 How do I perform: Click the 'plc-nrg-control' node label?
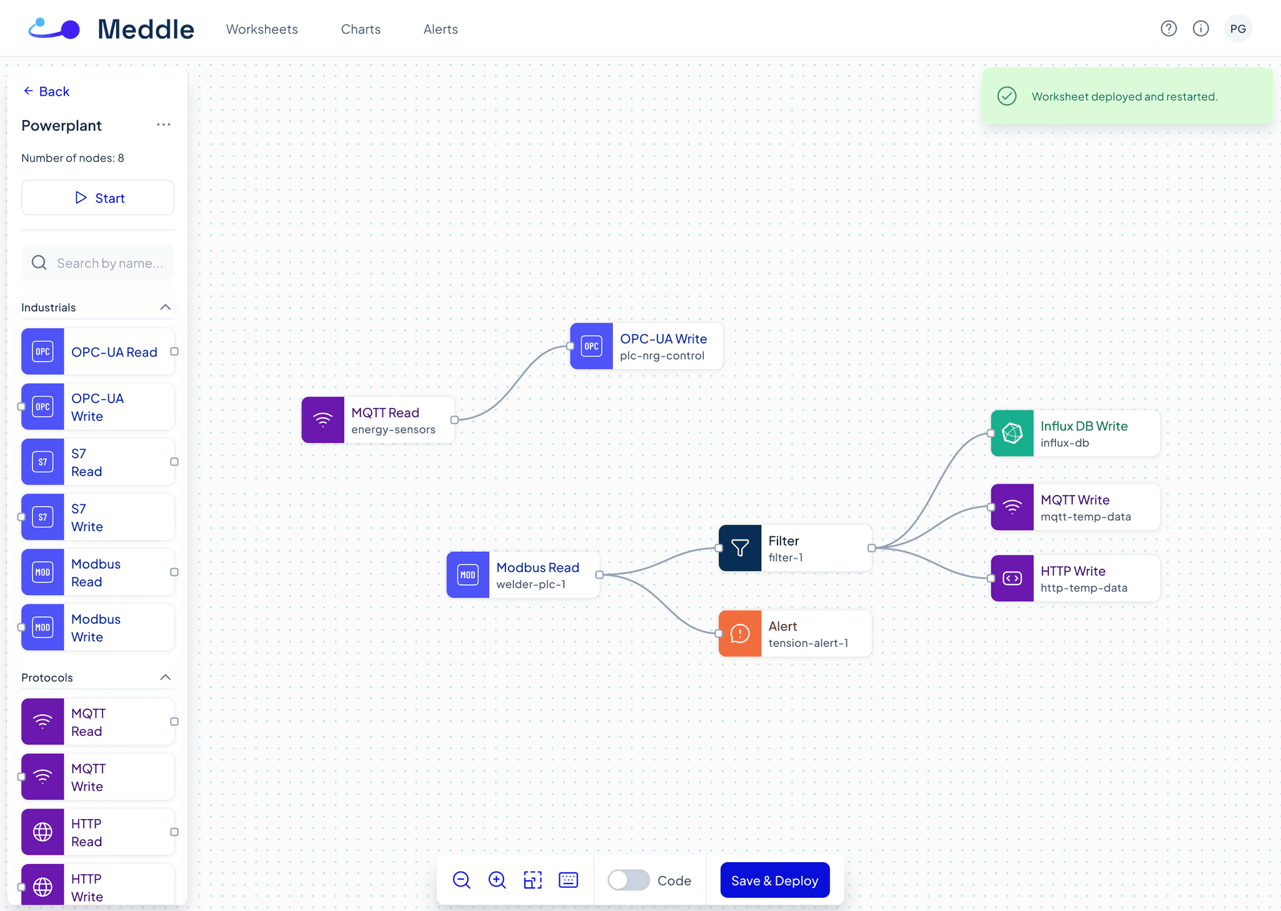tap(662, 355)
